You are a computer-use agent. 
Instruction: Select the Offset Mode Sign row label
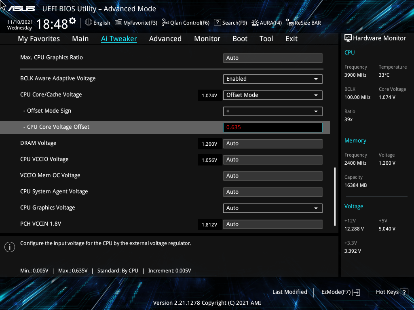[x=47, y=111]
